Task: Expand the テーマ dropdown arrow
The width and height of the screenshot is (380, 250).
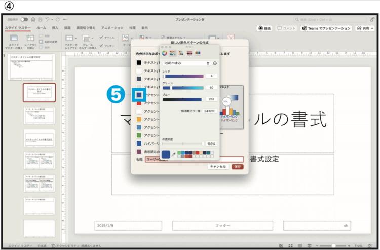Action: point(132,38)
